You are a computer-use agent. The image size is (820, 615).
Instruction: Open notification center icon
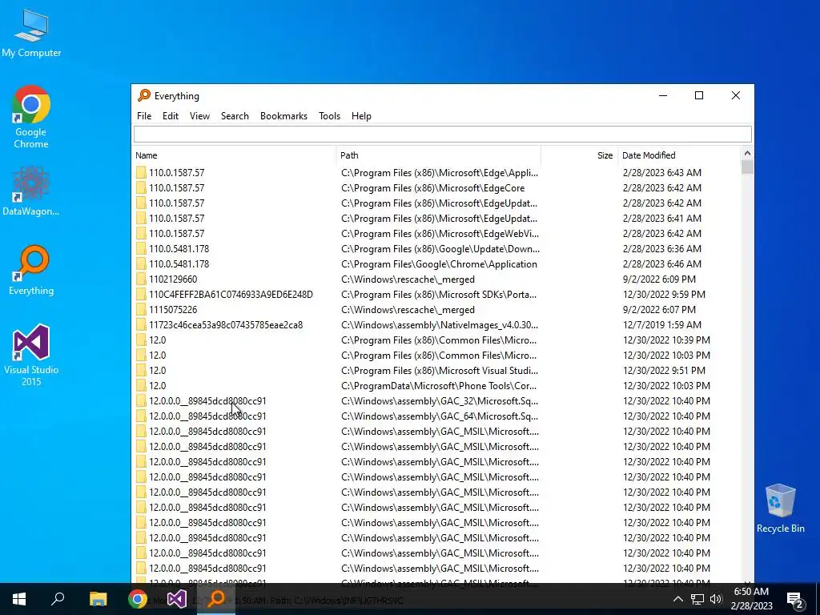[795, 599]
